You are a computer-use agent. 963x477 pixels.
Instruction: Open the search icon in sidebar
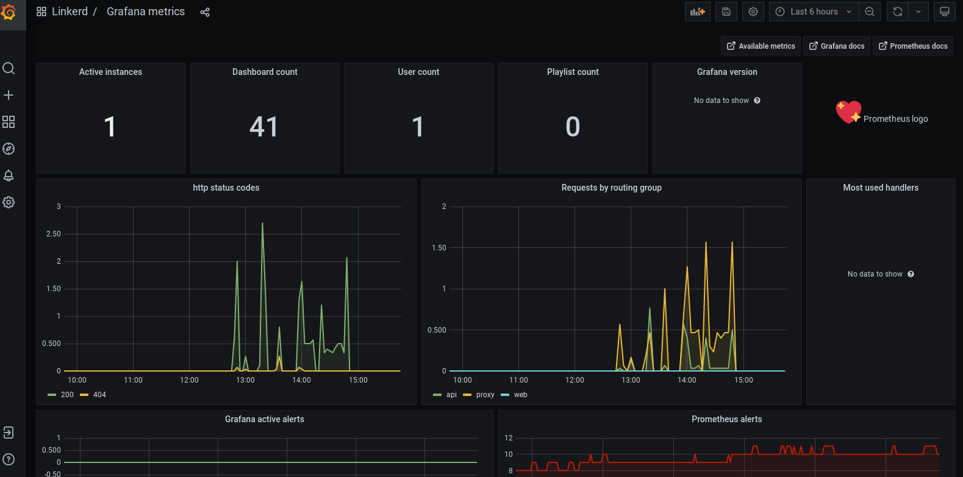pyautogui.click(x=9, y=68)
